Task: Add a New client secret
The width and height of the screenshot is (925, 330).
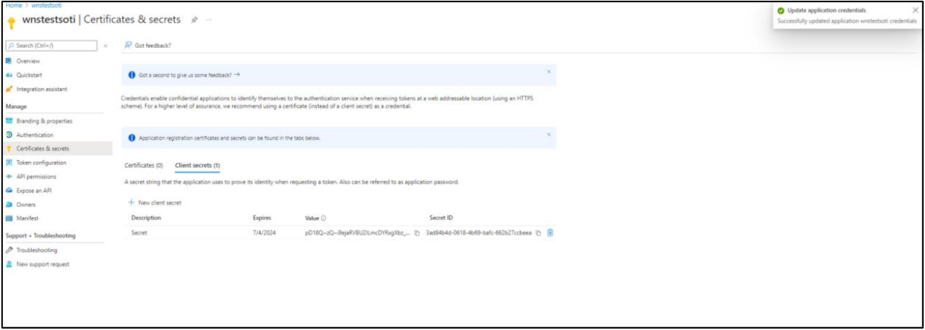Action: [155, 202]
